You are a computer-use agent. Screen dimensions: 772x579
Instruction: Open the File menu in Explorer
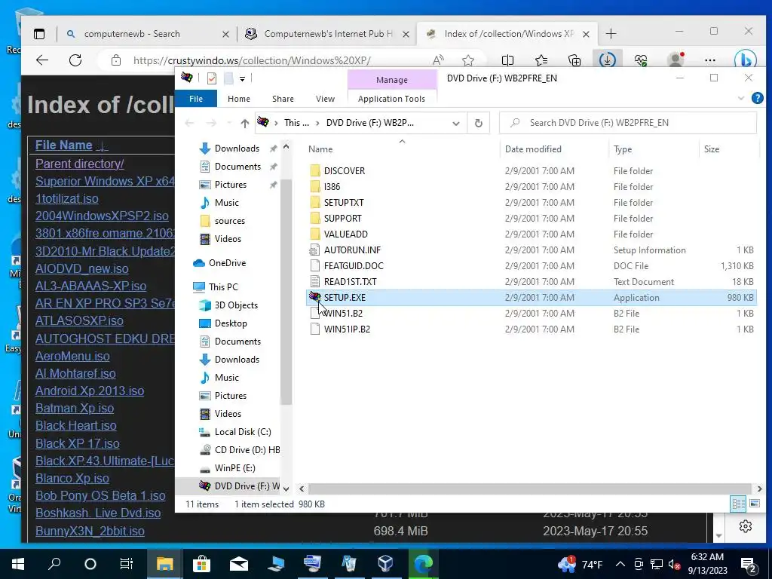(196, 99)
